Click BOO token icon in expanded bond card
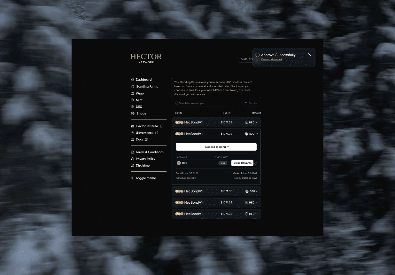The width and height of the screenshot is (395, 275). click(x=246, y=134)
